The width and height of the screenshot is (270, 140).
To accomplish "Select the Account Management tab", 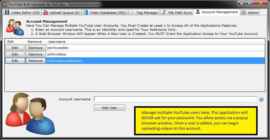I will (217, 12).
